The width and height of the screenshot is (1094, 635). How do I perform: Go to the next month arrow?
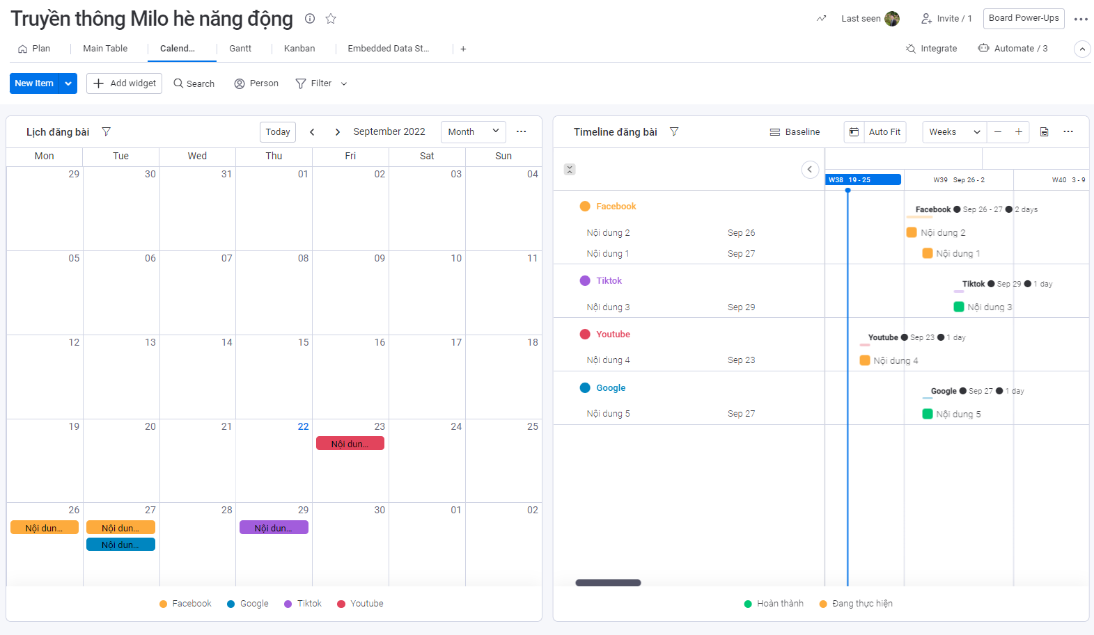[x=338, y=132]
